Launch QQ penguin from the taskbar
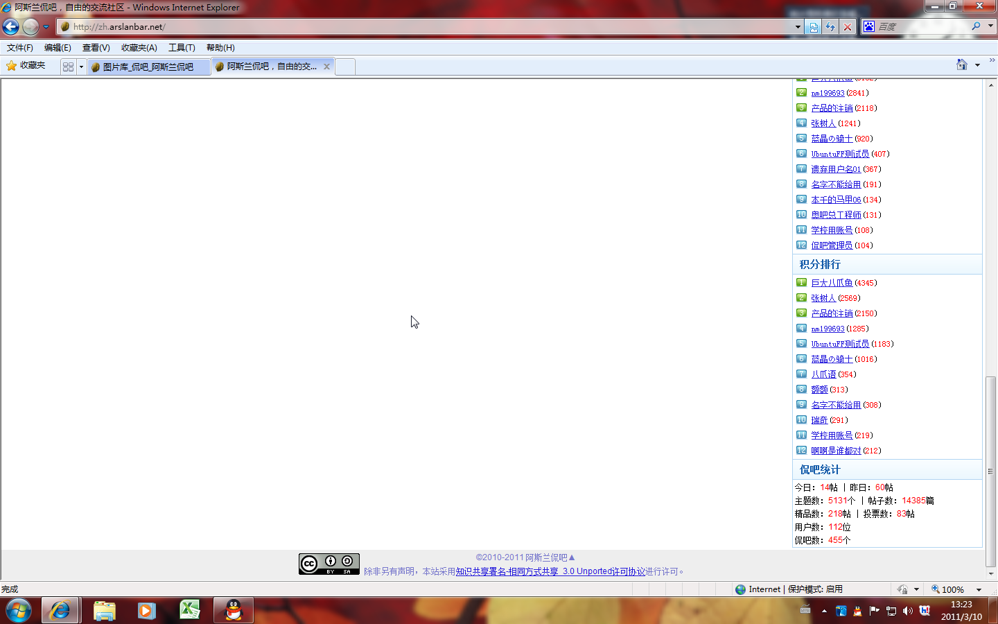 (234, 610)
